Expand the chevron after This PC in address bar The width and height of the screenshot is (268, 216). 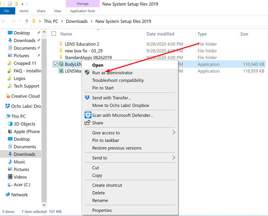click(x=62, y=21)
